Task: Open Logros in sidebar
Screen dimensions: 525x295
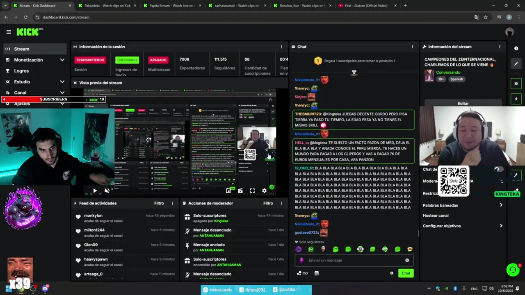Action: tap(34, 71)
